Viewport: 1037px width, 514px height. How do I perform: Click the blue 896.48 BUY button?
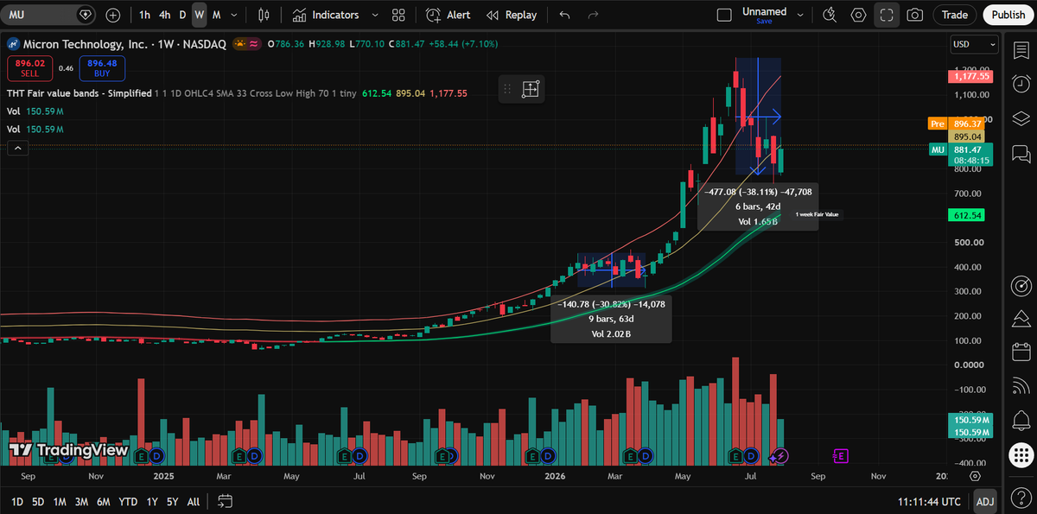(x=102, y=68)
